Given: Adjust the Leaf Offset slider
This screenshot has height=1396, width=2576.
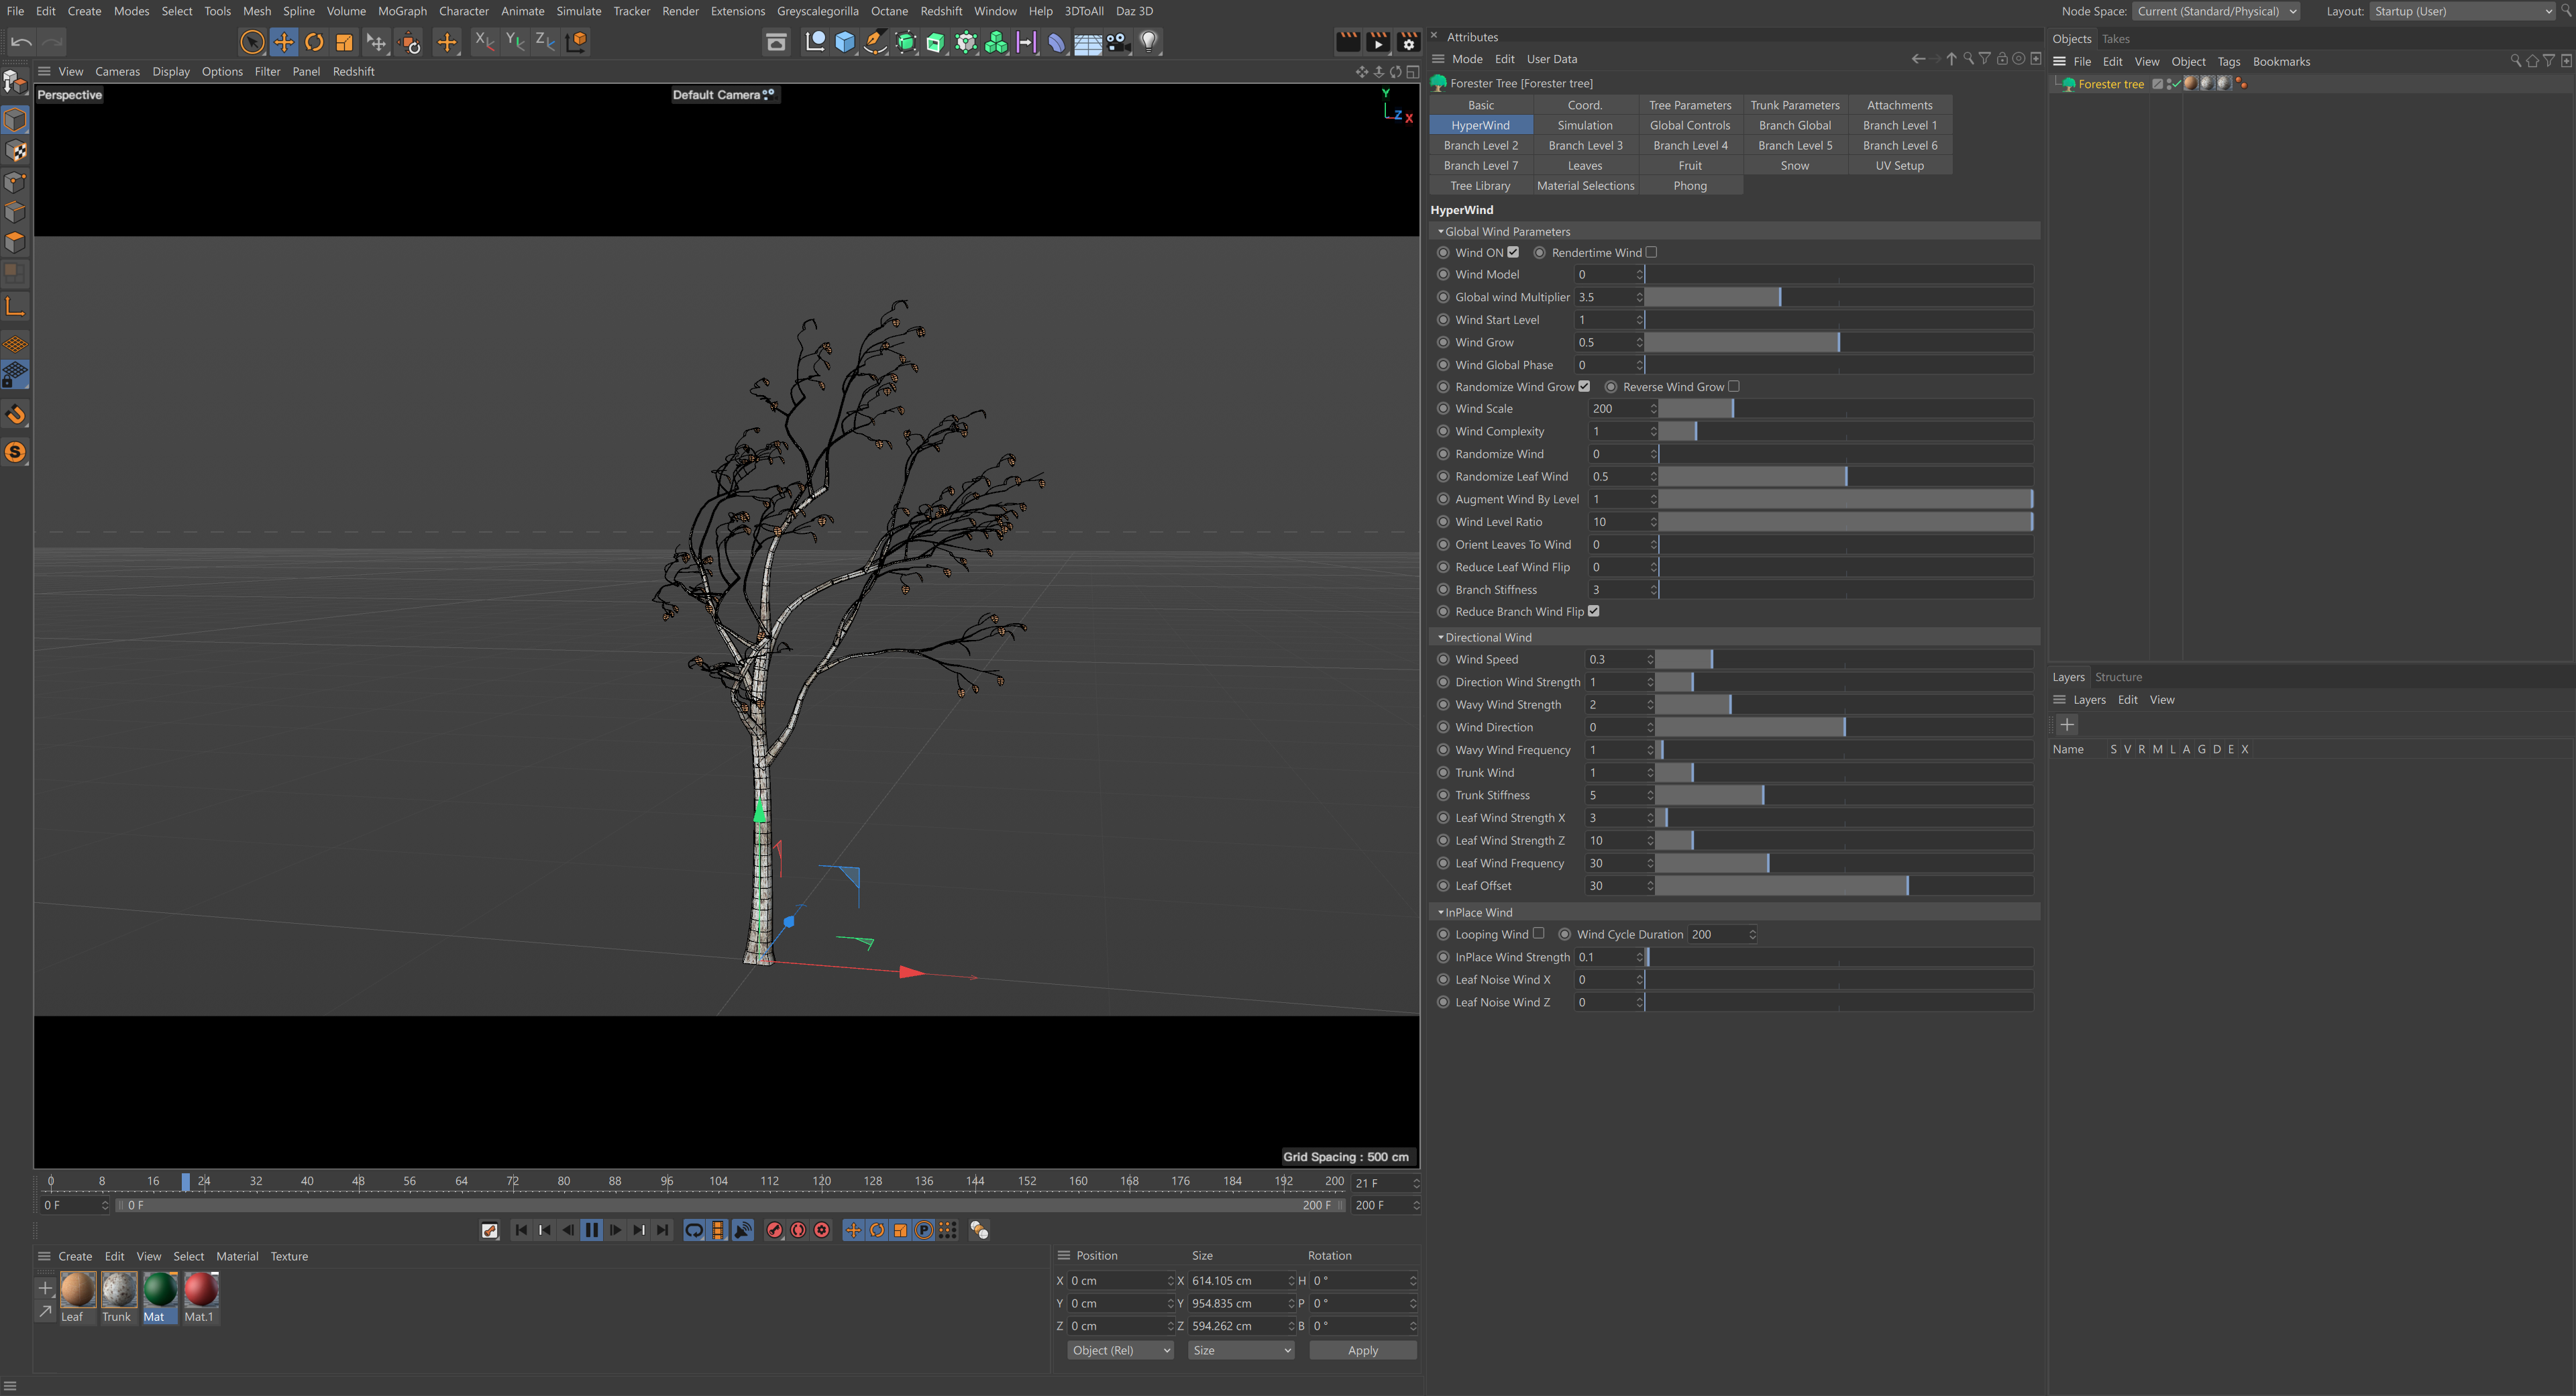Looking at the screenshot, I should (1844, 886).
